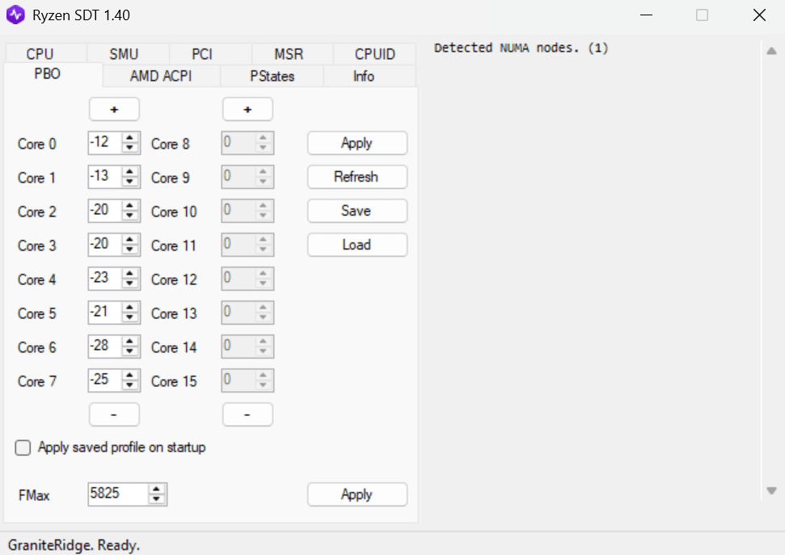Go to the CPUID tab
Screen dimensions: 785x555
375,54
